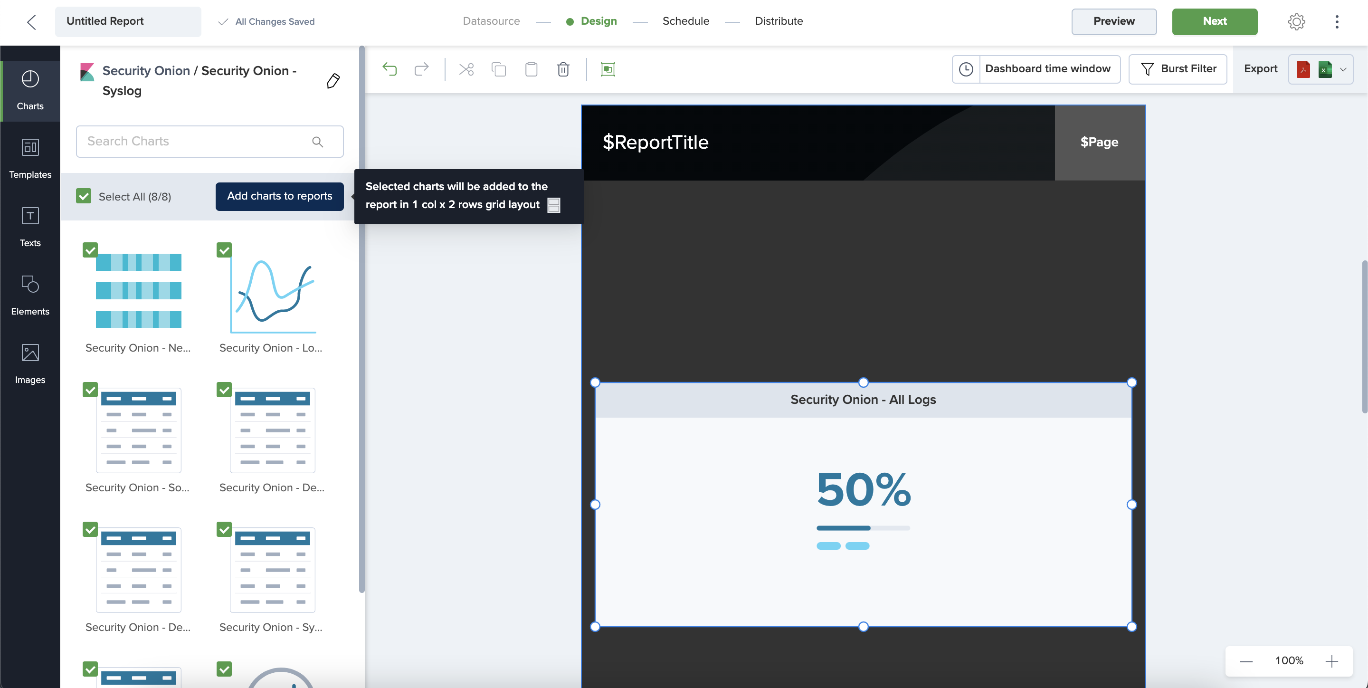Open settings gear icon
The image size is (1368, 688).
click(x=1296, y=22)
